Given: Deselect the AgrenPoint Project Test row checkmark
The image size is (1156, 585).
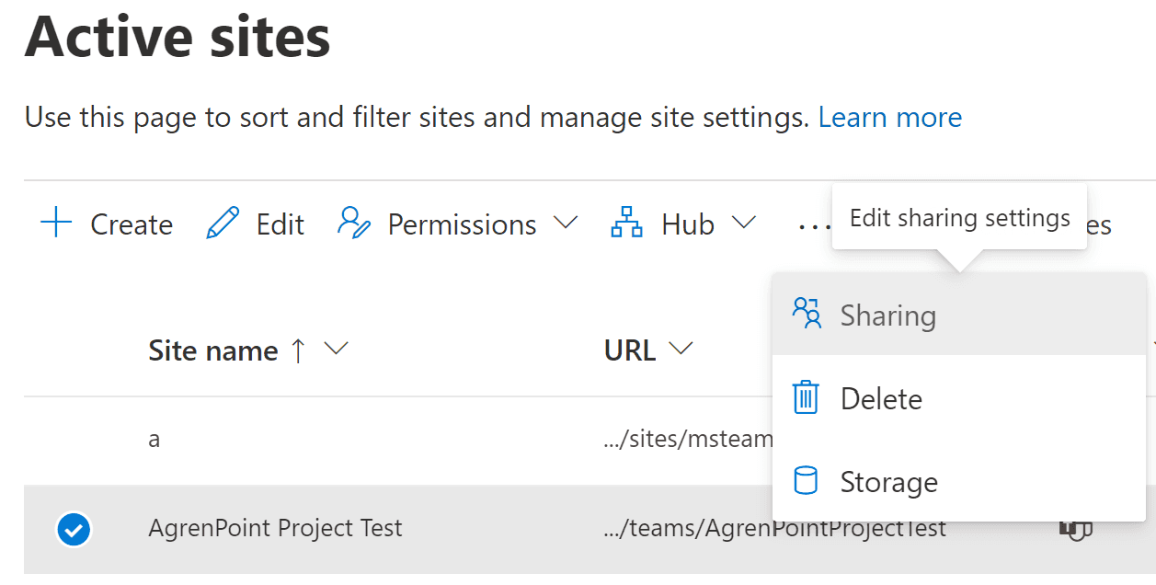Looking at the screenshot, I should click(x=74, y=529).
